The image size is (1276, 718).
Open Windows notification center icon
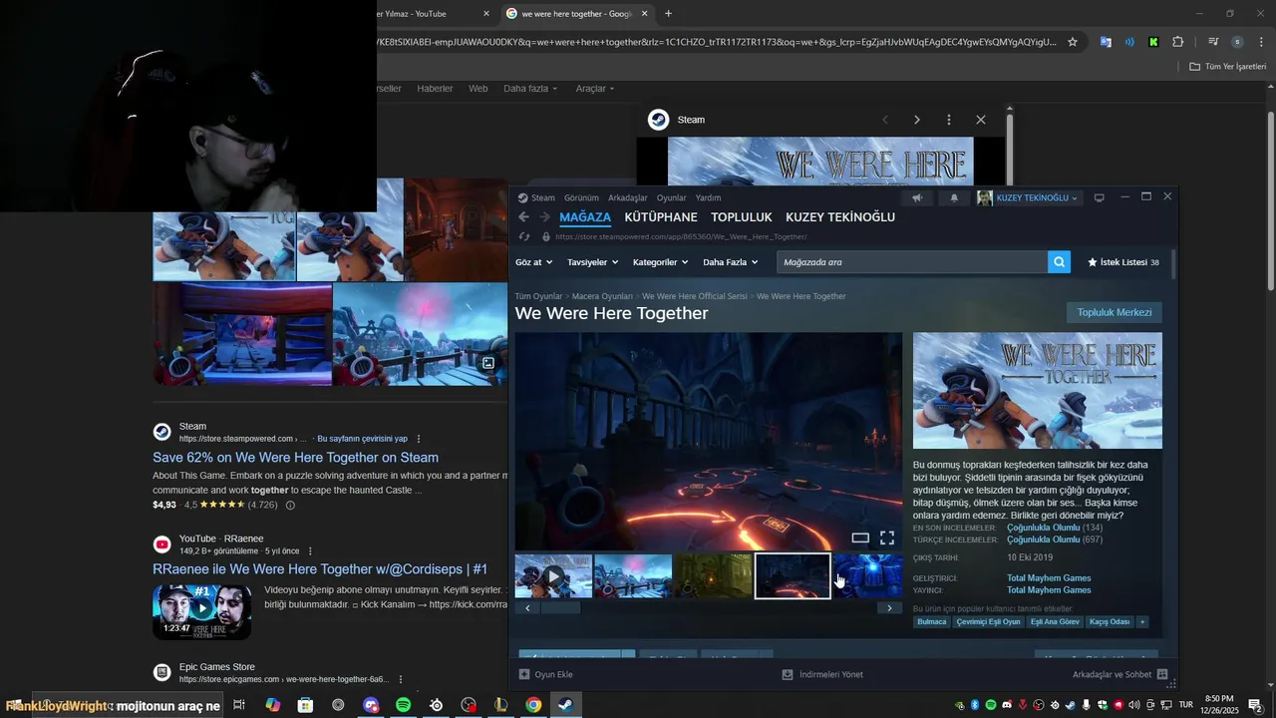pyautogui.click(x=1255, y=705)
